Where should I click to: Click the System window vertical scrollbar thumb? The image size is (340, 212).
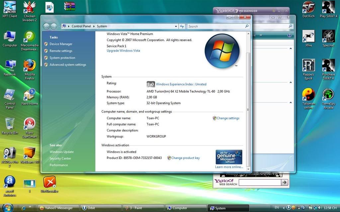point(248,110)
